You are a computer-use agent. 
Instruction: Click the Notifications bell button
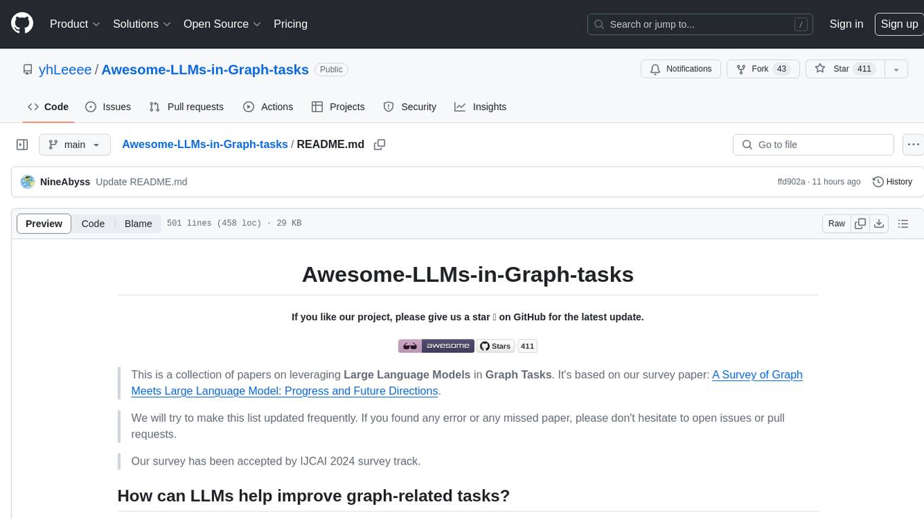click(681, 69)
